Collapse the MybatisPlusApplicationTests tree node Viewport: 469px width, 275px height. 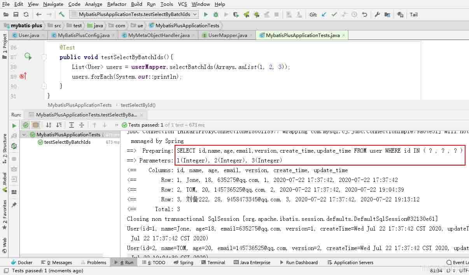coord(24,135)
